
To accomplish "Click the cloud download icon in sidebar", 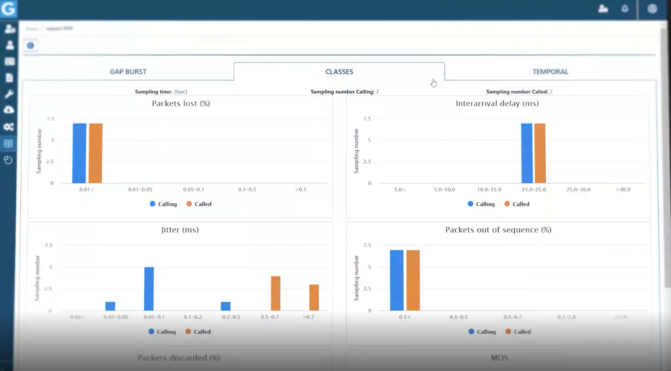I will point(9,110).
